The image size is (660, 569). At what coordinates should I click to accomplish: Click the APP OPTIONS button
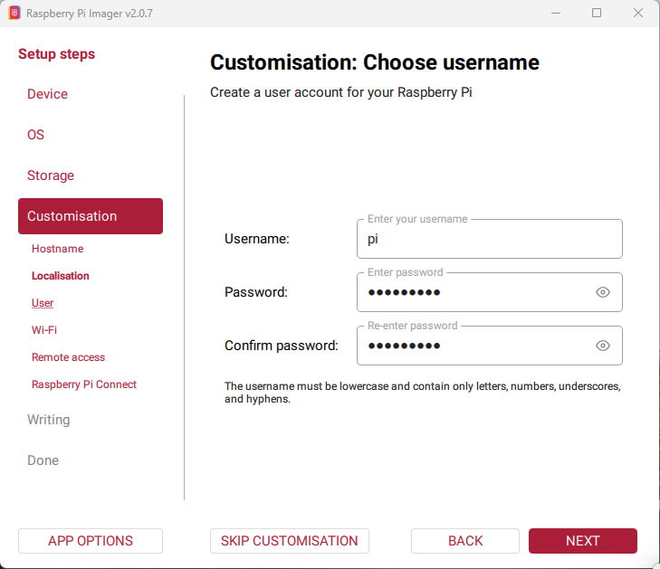(x=91, y=541)
